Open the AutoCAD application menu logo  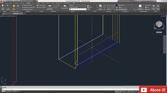[2, 1]
